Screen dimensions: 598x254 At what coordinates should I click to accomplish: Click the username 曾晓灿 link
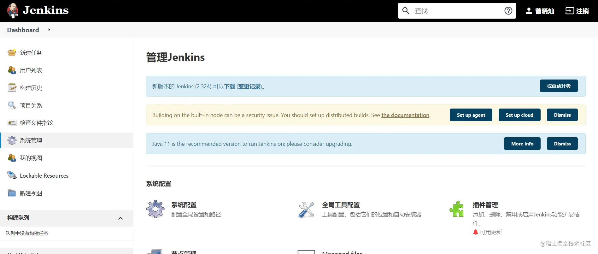click(x=545, y=11)
